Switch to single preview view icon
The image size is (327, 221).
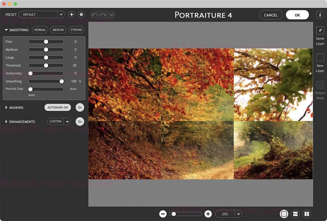(284, 214)
